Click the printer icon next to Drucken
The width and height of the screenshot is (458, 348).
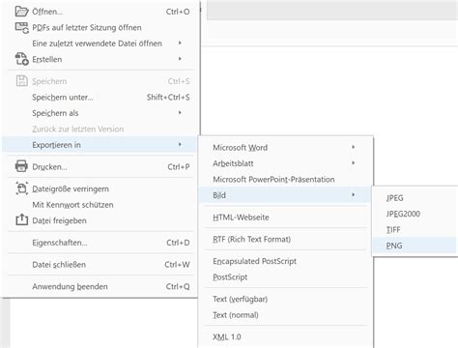pyautogui.click(x=21, y=166)
